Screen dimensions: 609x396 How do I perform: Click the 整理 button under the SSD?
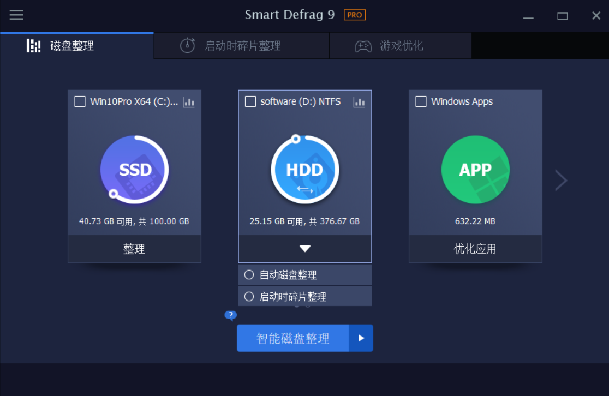point(134,249)
